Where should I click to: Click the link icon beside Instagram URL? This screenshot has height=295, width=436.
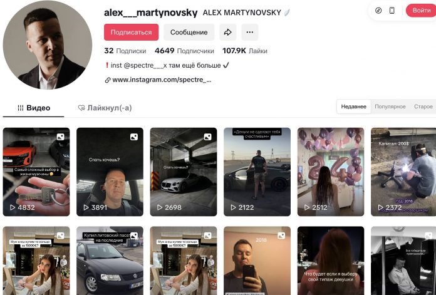click(107, 80)
